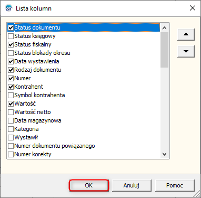Image resolution: width=201 pixels, height=198 pixels.
Task: Click the Anuluj button
Action: click(132, 185)
